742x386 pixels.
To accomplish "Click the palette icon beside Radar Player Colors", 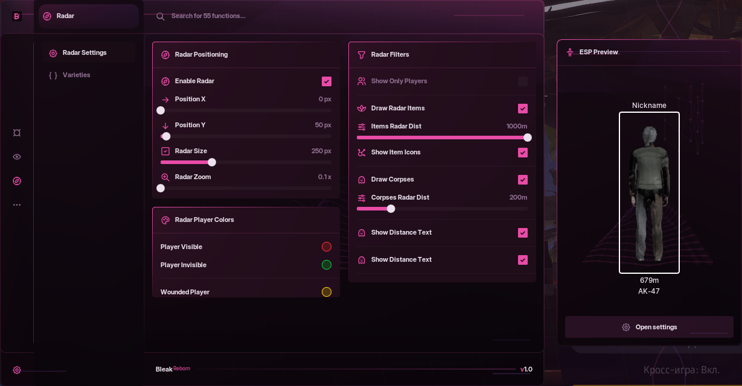I will click(x=165, y=220).
